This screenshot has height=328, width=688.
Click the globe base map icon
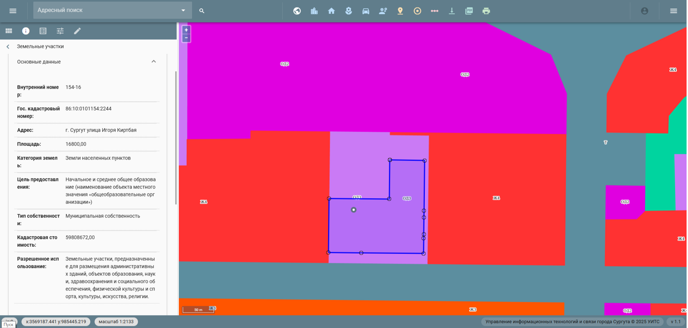[297, 11]
